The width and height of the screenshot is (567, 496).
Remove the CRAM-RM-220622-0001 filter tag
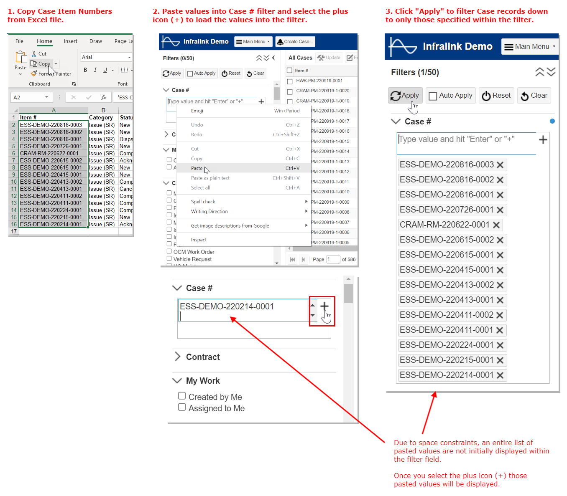point(496,225)
